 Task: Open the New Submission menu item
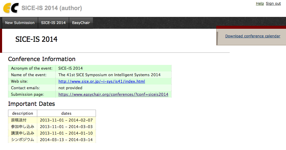click(20, 23)
